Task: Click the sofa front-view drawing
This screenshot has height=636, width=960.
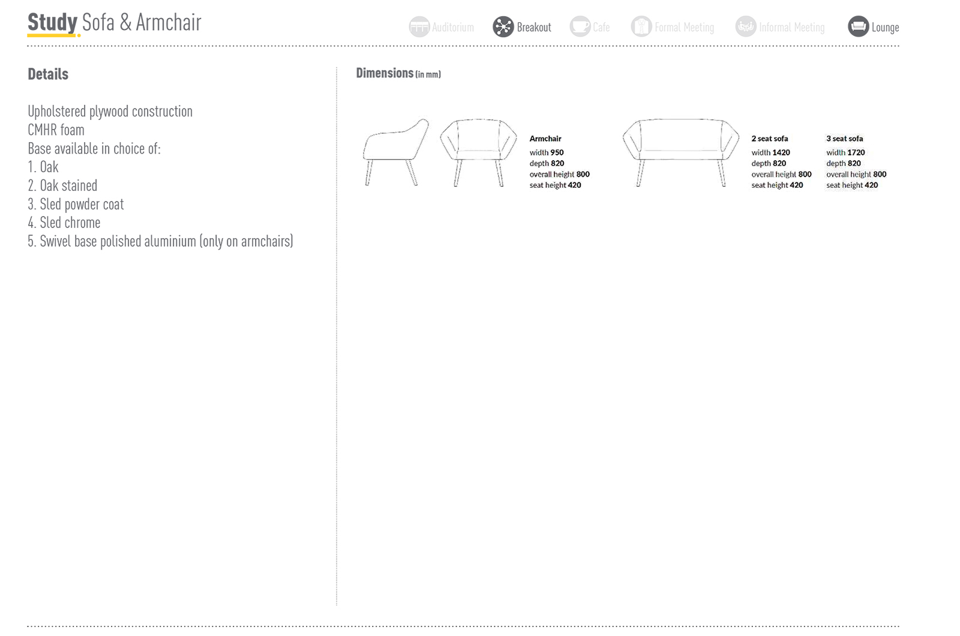Action: tap(680, 152)
